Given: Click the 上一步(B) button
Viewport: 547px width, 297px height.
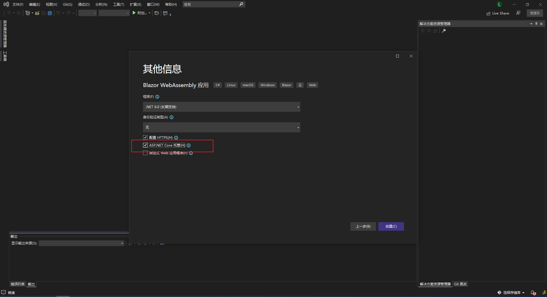Looking at the screenshot, I should tap(363, 226).
